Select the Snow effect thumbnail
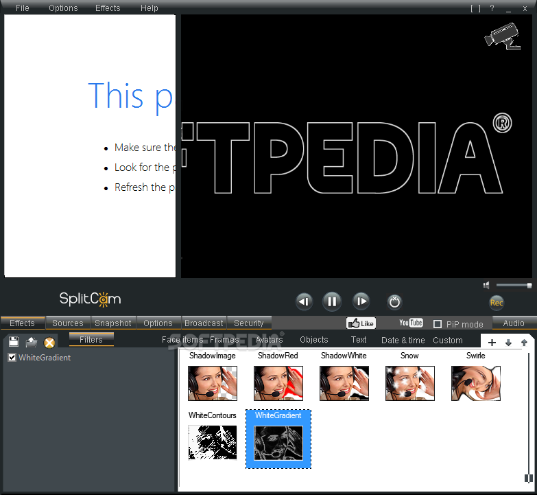Viewport: 537px width, 495px height. point(410,383)
